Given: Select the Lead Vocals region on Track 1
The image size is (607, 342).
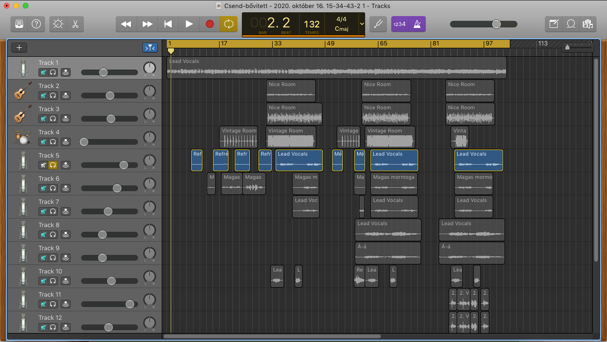Looking at the screenshot, I should point(337,68).
